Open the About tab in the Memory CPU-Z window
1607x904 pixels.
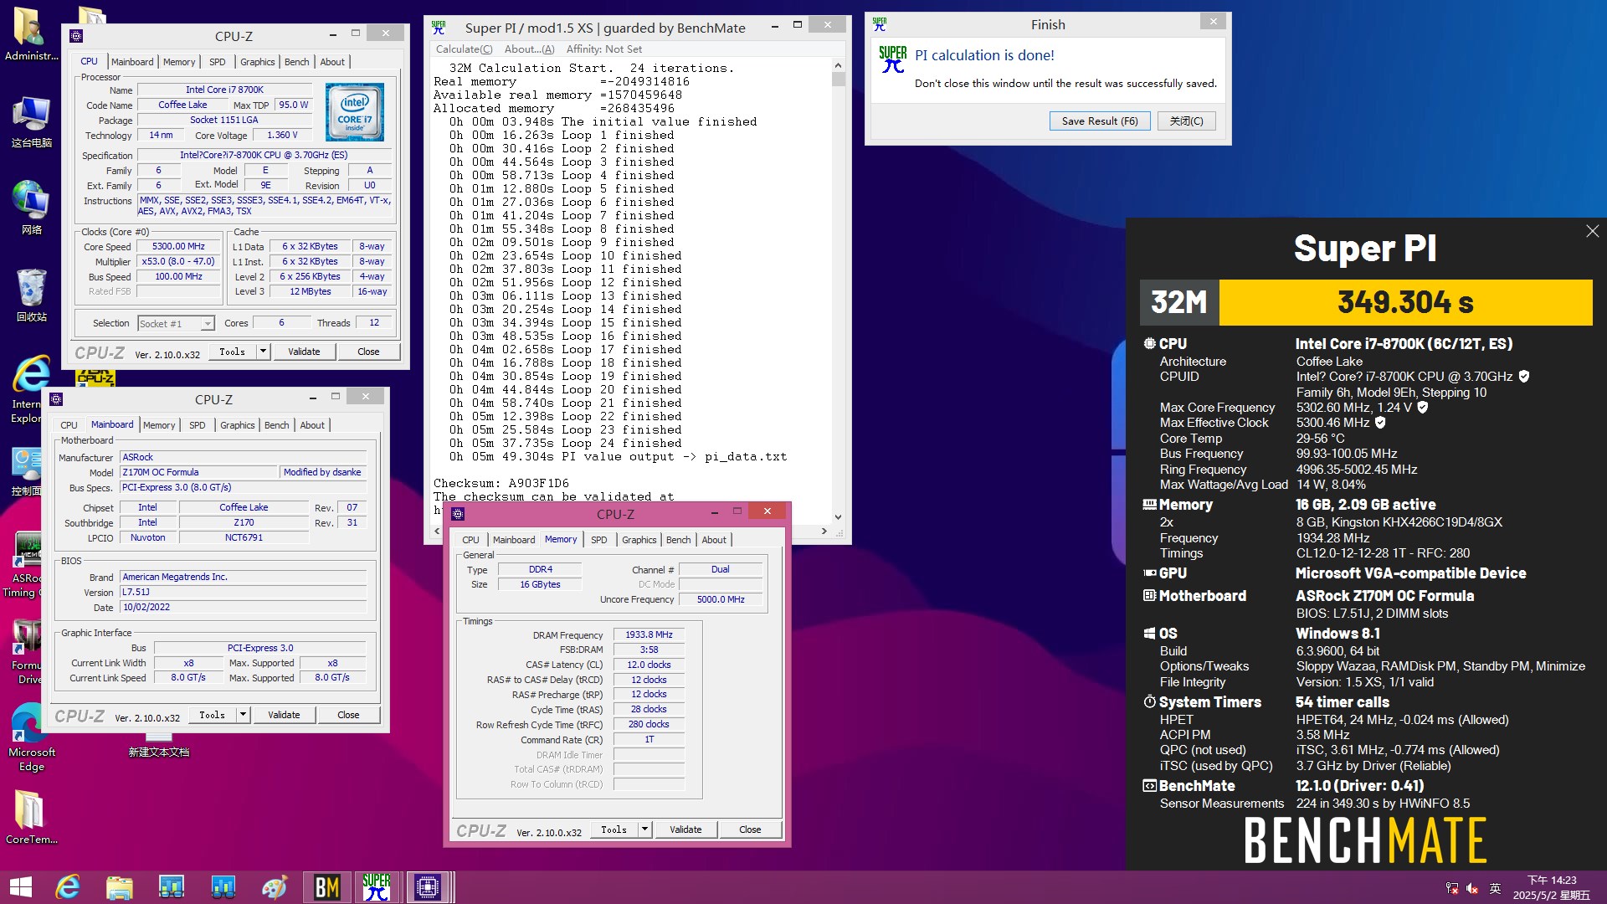714,540
